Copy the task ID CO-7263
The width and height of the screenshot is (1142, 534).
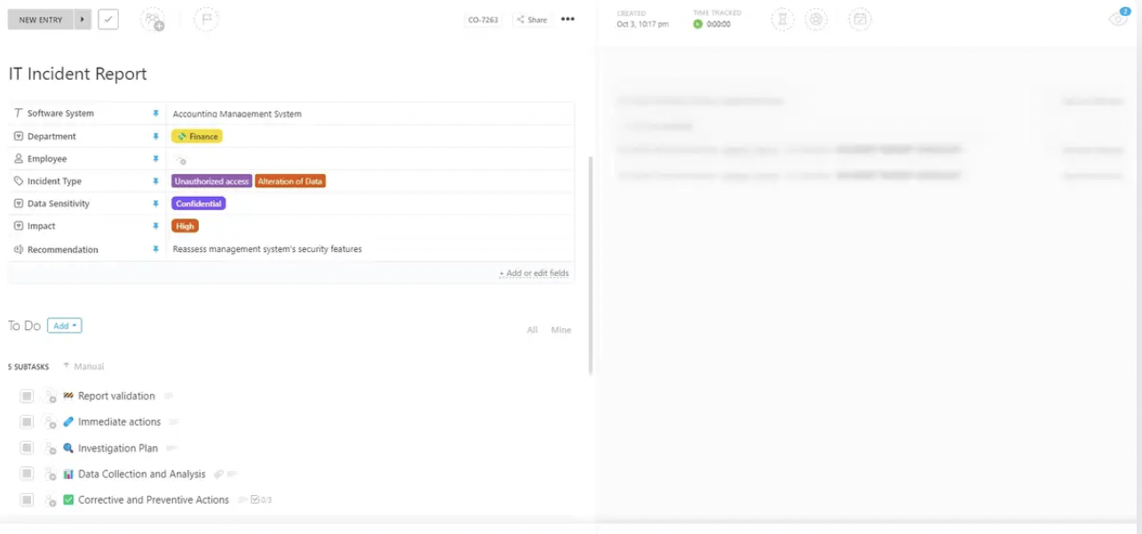(x=483, y=20)
